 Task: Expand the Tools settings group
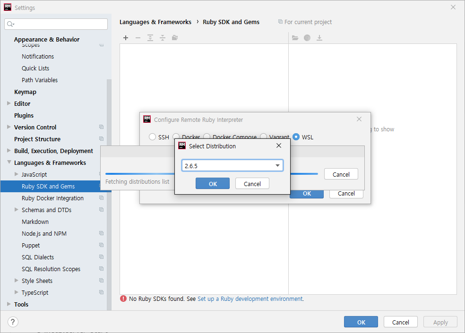point(9,304)
